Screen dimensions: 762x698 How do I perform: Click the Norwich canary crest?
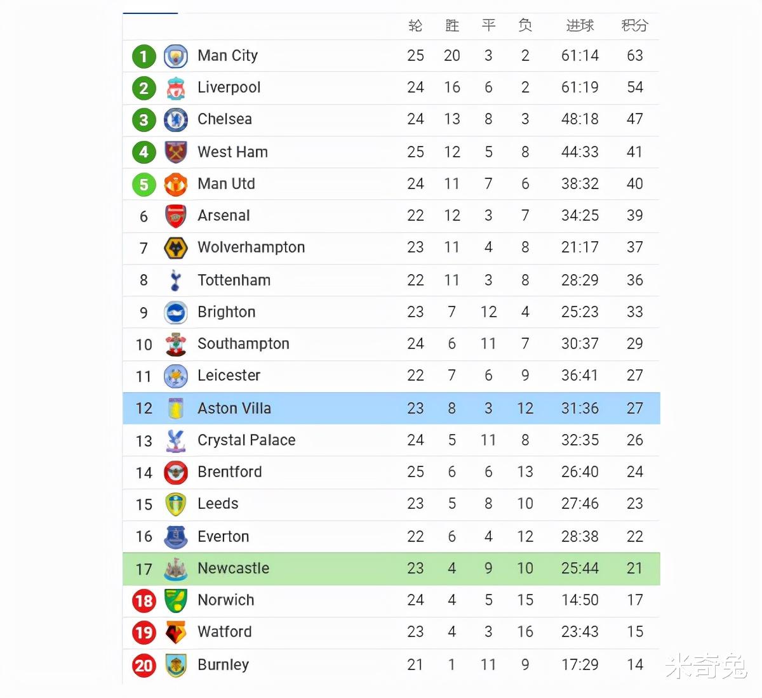(x=176, y=600)
